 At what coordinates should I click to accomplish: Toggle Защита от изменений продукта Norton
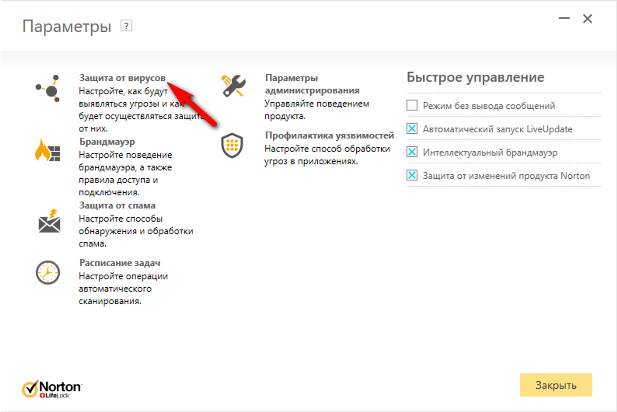tap(412, 175)
